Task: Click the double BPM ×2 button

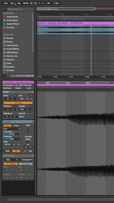Action: [18, 144]
